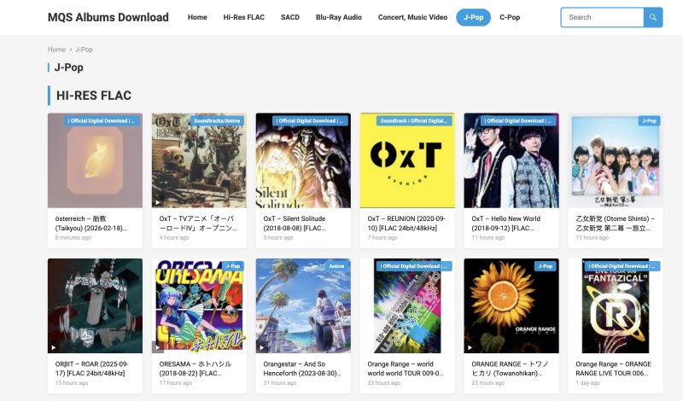683x401 pixels.
Task: Click the search magnifier button
Action: coord(653,17)
